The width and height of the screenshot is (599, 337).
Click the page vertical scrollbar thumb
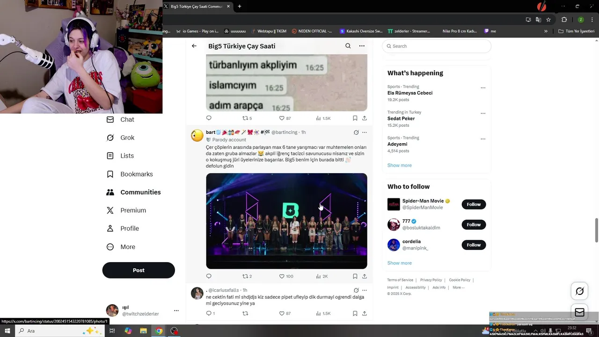[x=596, y=230]
